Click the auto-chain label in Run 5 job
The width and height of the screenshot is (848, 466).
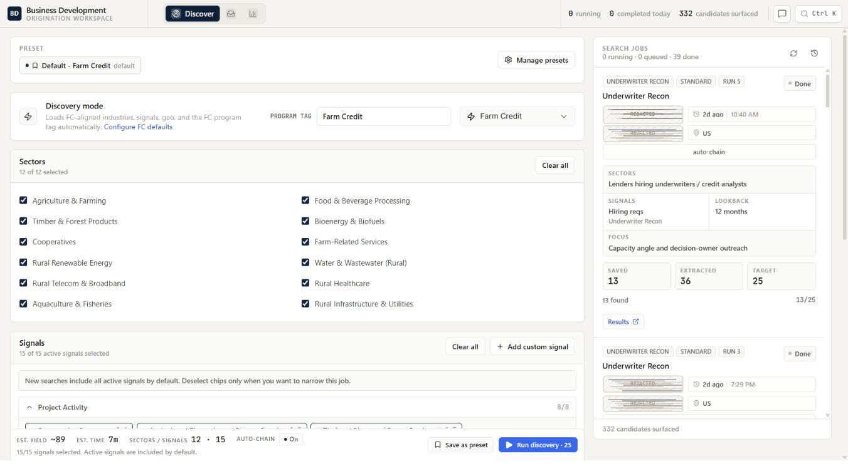tap(709, 152)
